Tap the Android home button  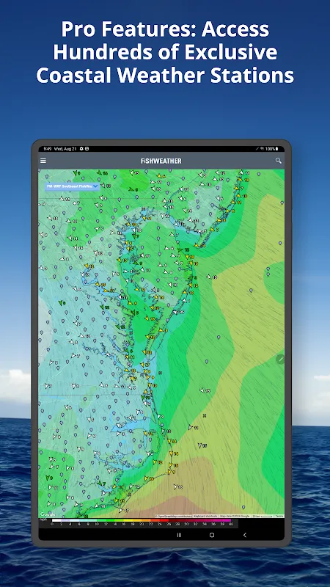[212, 535]
